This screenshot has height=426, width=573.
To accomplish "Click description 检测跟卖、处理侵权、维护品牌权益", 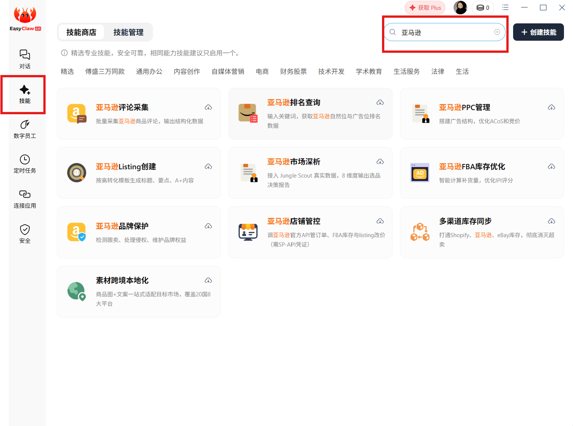I will pos(141,240).
